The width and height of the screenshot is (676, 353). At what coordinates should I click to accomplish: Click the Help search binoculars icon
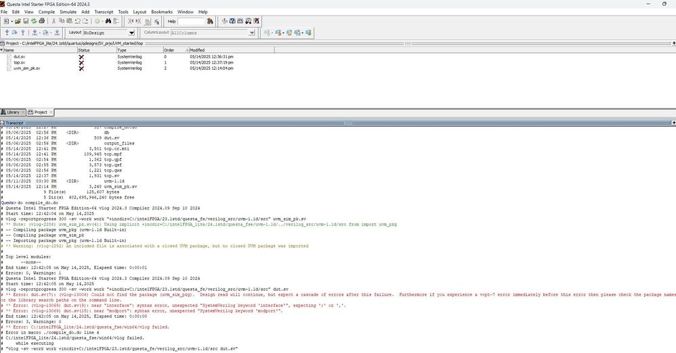click(x=210, y=21)
